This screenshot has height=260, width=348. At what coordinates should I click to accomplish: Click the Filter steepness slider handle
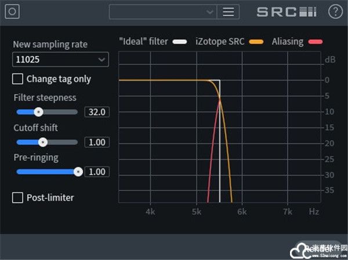click(38, 112)
